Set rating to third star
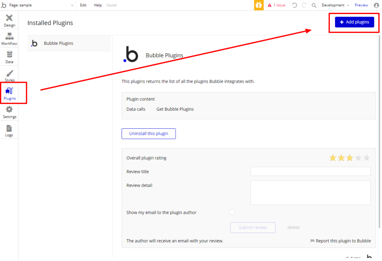 350,158
